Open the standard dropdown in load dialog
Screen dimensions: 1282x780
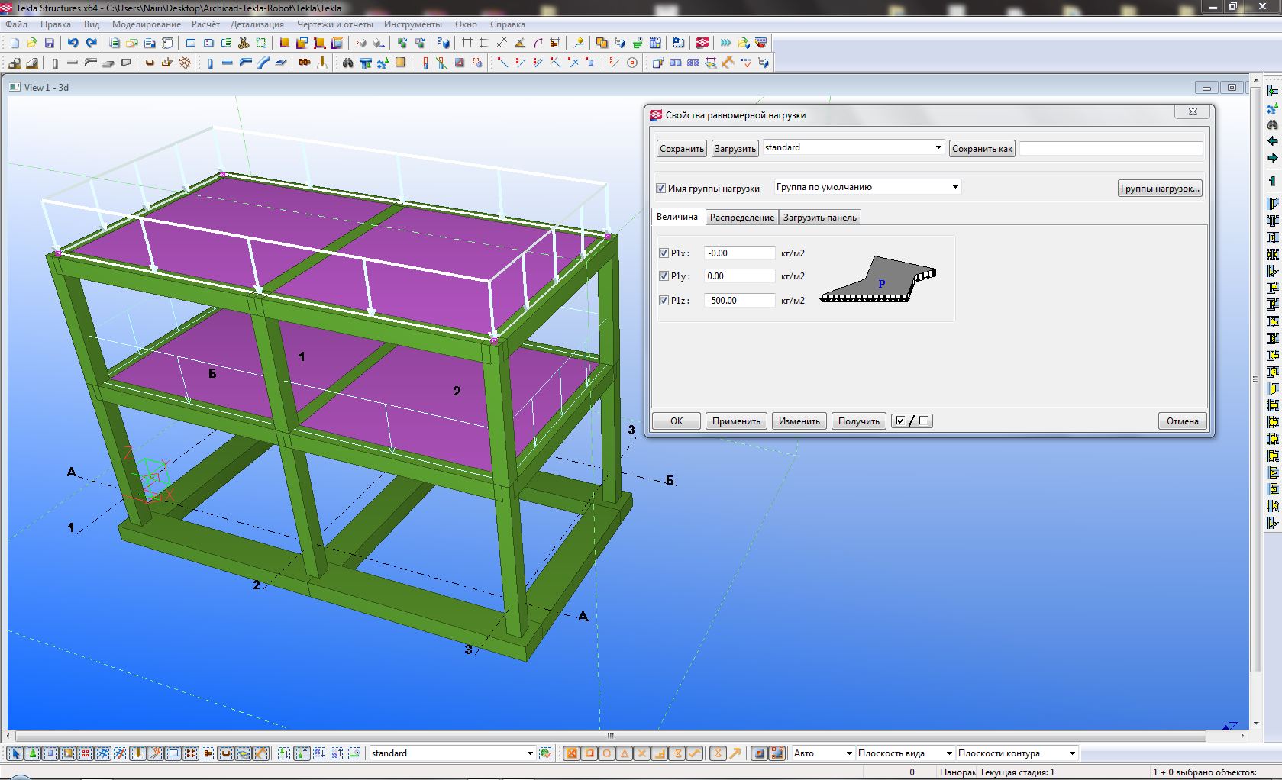click(x=938, y=147)
